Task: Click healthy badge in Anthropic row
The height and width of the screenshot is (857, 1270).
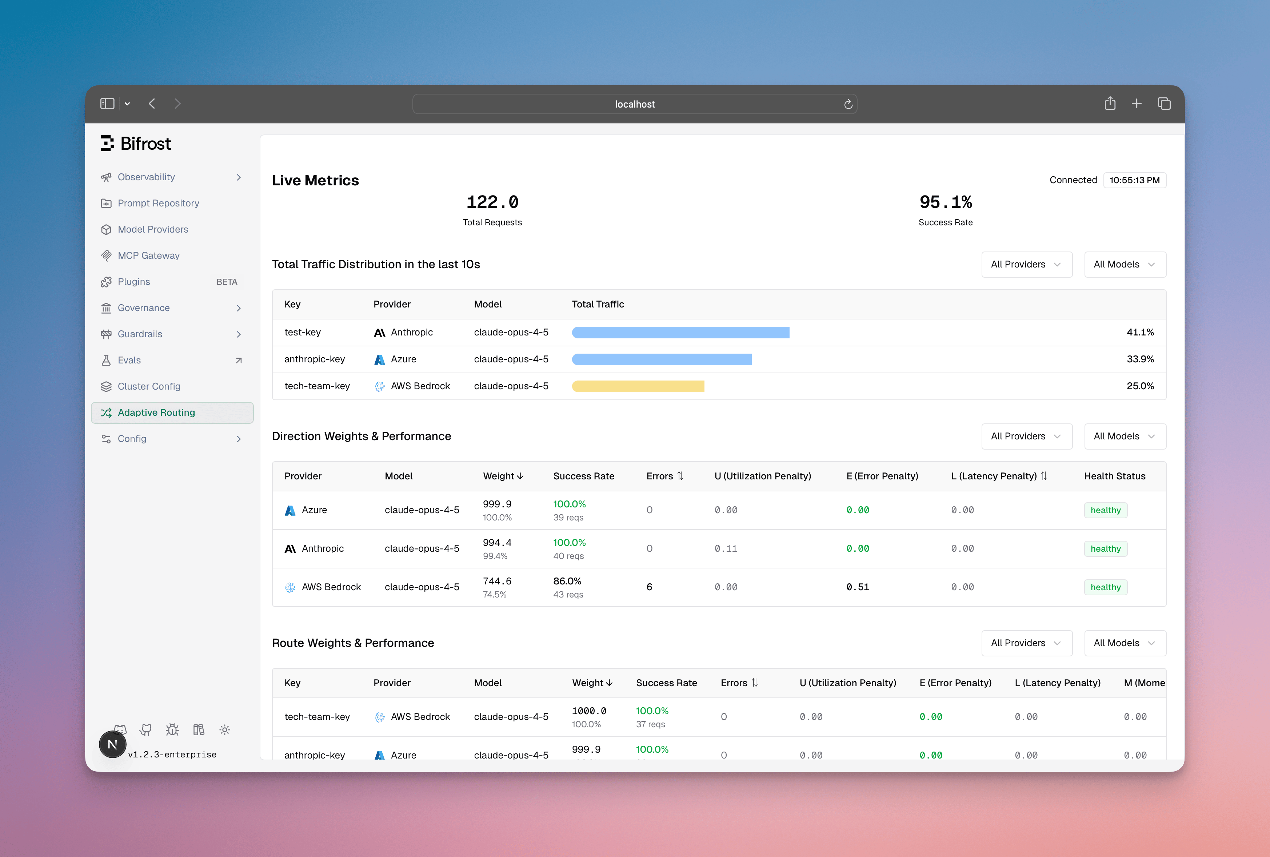Action: pyautogui.click(x=1106, y=549)
